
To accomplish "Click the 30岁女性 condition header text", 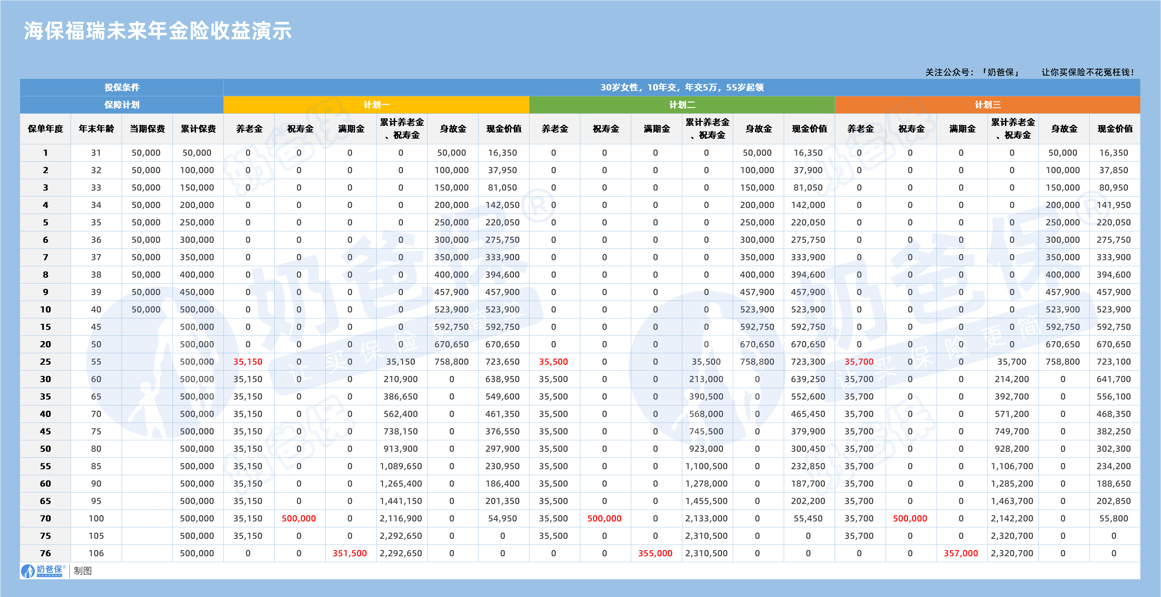I will (x=682, y=87).
